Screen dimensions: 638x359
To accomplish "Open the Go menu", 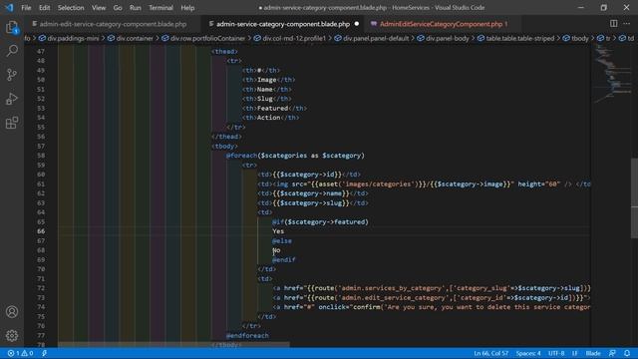I will click(x=118, y=8).
